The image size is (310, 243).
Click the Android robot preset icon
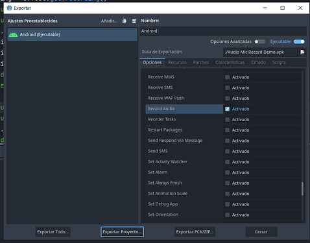tap(14, 34)
